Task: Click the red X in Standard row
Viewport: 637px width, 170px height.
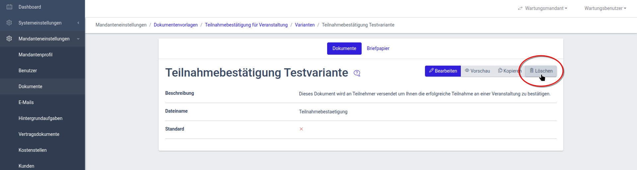Action: (x=301, y=129)
